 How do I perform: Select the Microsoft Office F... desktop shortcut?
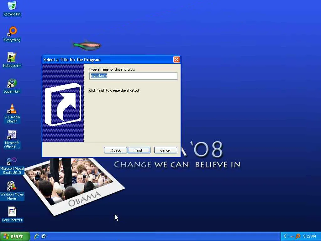12,139
